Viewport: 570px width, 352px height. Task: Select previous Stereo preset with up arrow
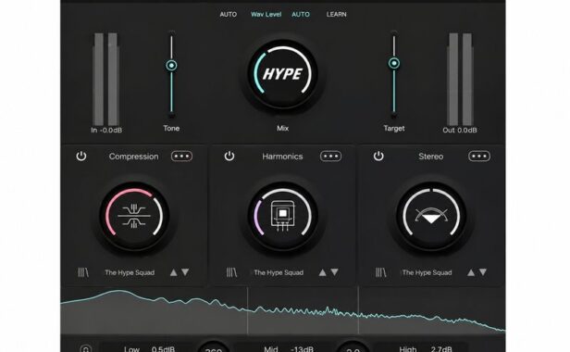(x=471, y=272)
